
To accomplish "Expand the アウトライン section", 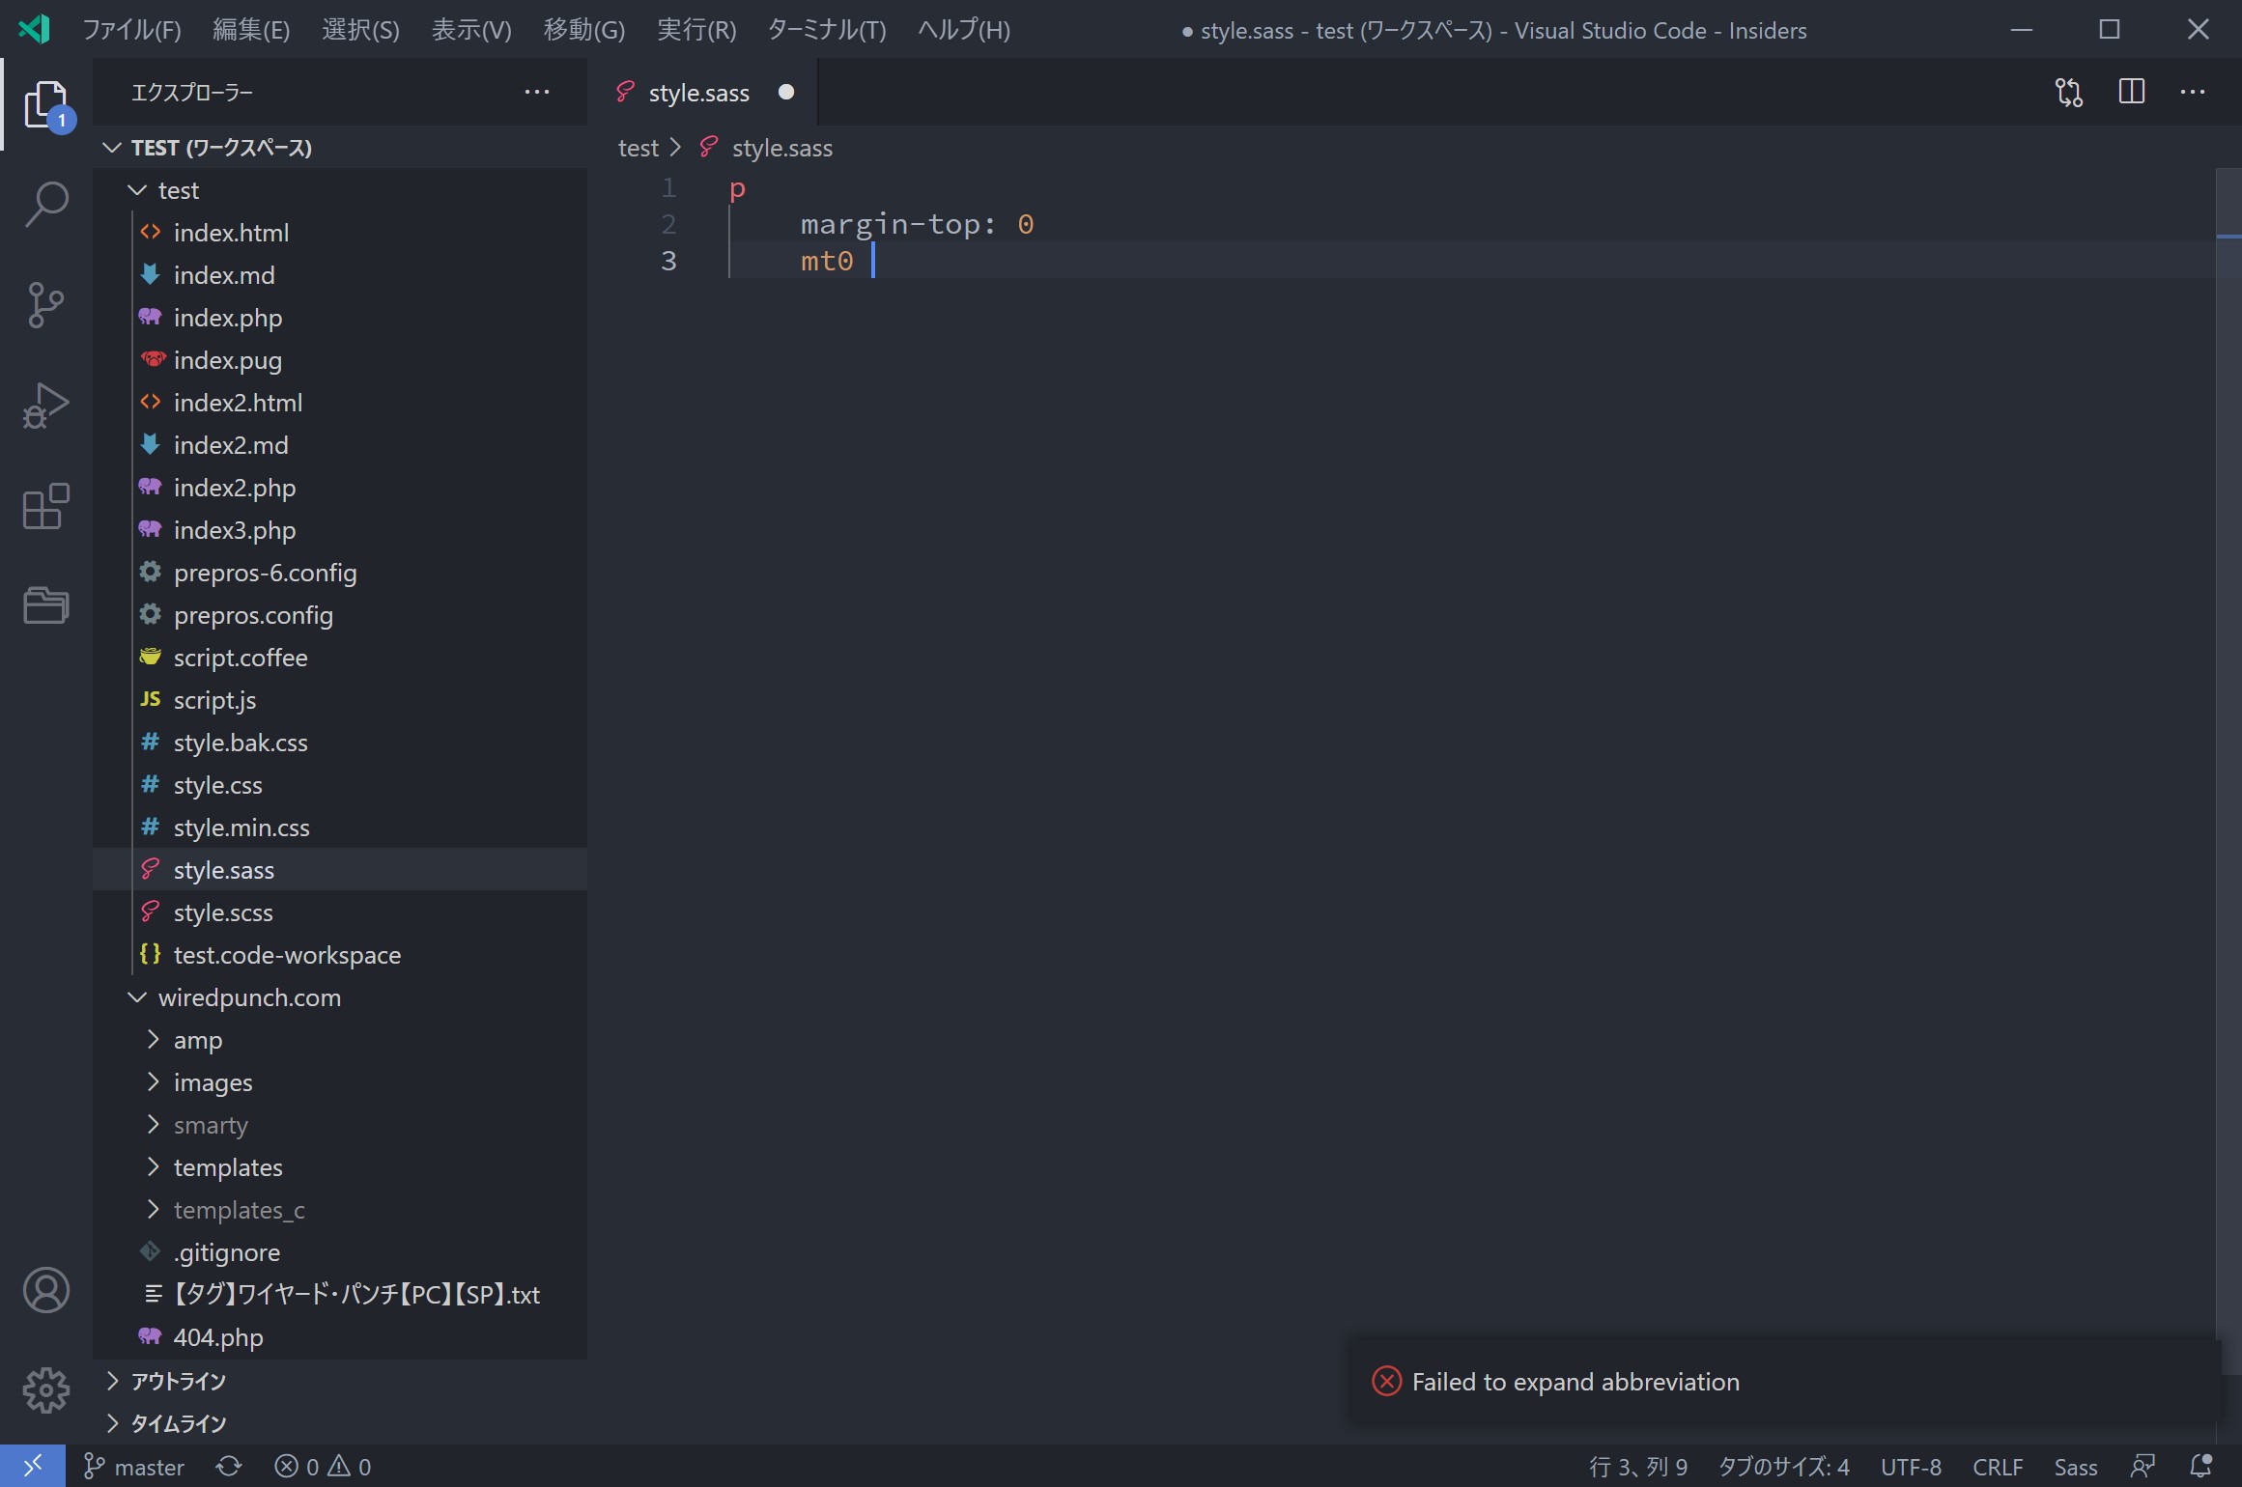I will point(111,1381).
